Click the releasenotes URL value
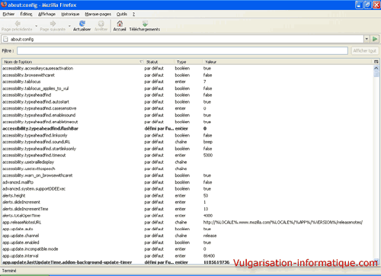The image size is (381, 276). coord(283,222)
